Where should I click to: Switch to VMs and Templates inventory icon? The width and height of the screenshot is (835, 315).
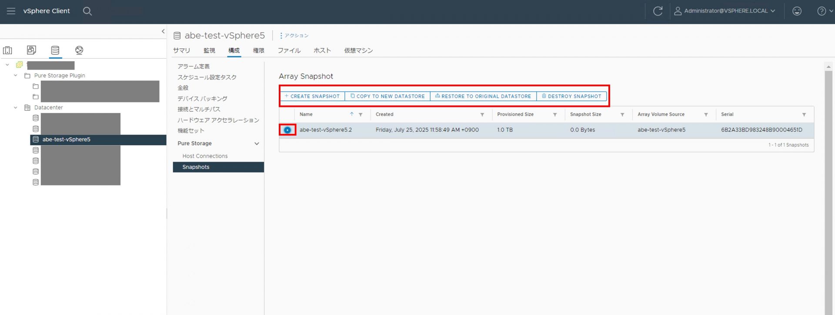tap(31, 50)
